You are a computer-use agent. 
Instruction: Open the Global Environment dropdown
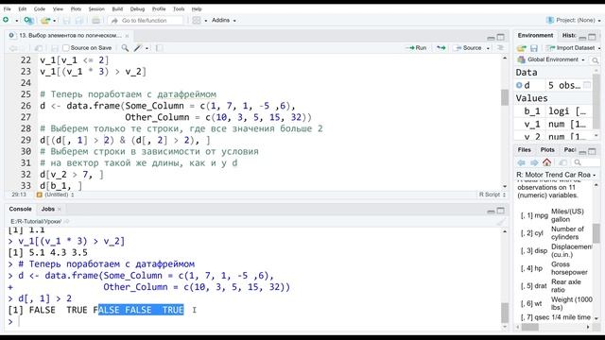coord(551,59)
